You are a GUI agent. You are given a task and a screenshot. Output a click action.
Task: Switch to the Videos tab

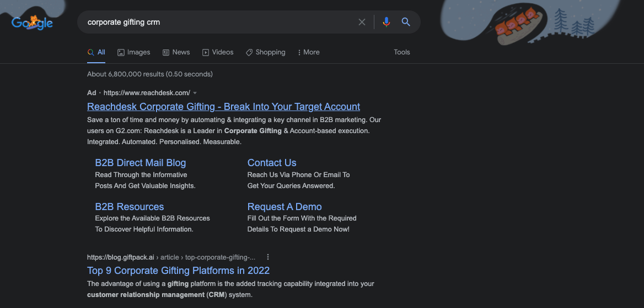[218, 52]
